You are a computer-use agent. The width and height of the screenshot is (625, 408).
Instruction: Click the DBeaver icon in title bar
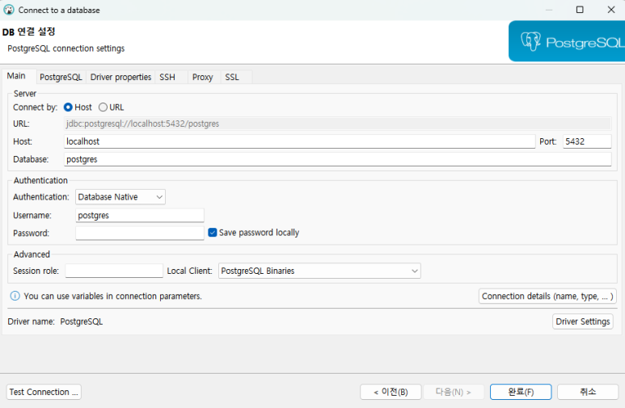9,10
